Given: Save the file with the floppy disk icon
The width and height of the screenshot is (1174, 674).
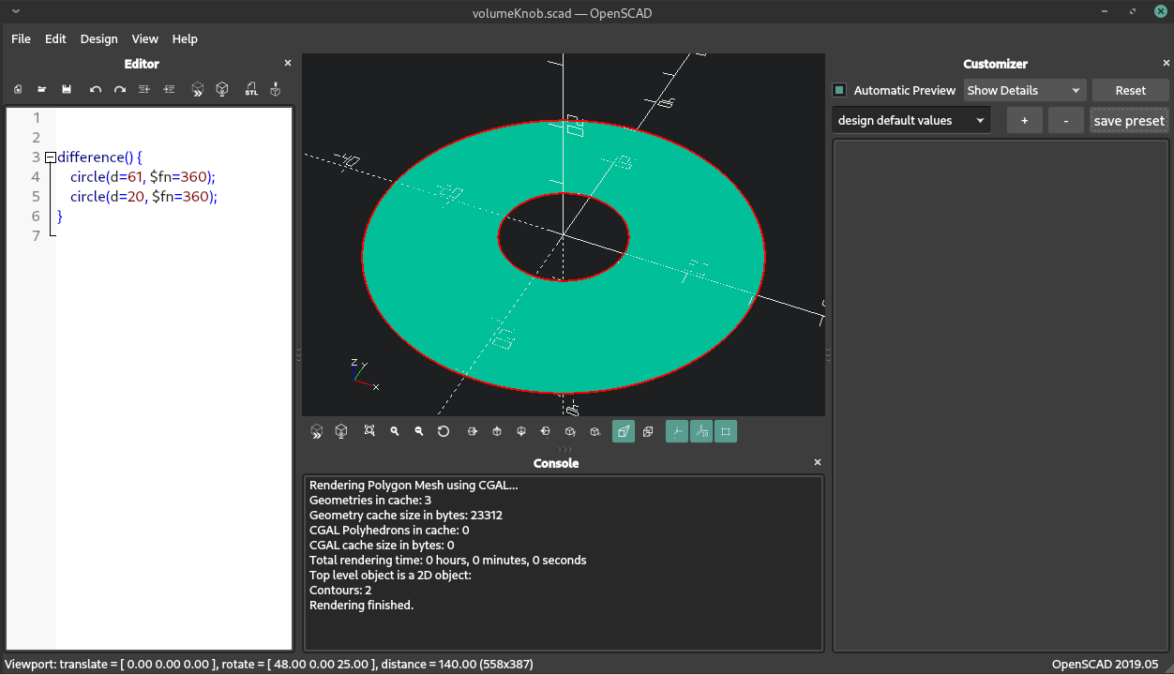Looking at the screenshot, I should point(67,89).
